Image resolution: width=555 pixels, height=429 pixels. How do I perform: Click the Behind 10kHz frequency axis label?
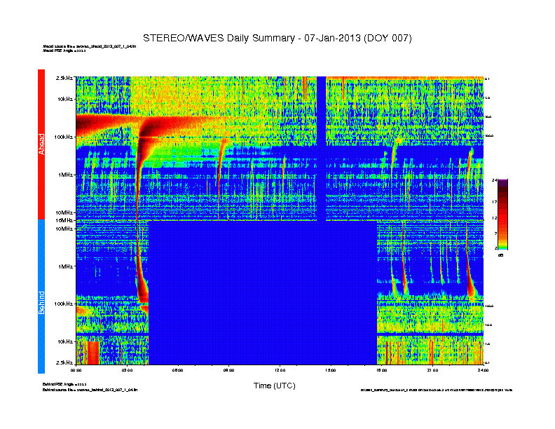coord(65,341)
